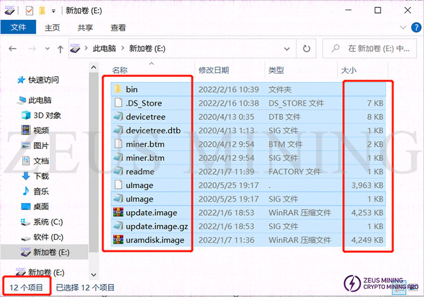Select 视频 in the navigation pane
The height and width of the screenshot is (297, 424).
[35, 130]
